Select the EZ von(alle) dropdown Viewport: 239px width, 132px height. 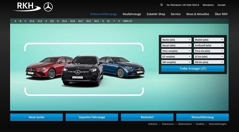point(176,56)
